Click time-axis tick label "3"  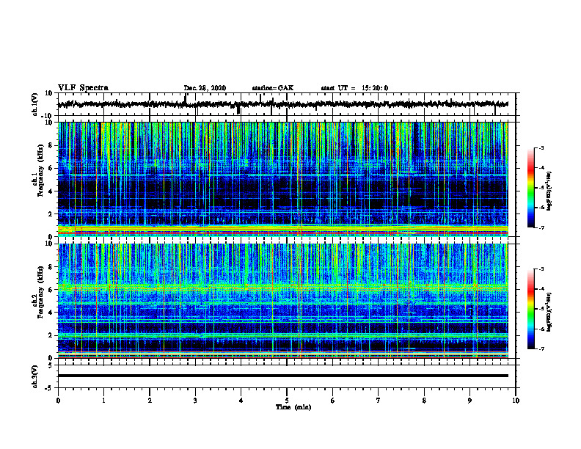point(195,401)
